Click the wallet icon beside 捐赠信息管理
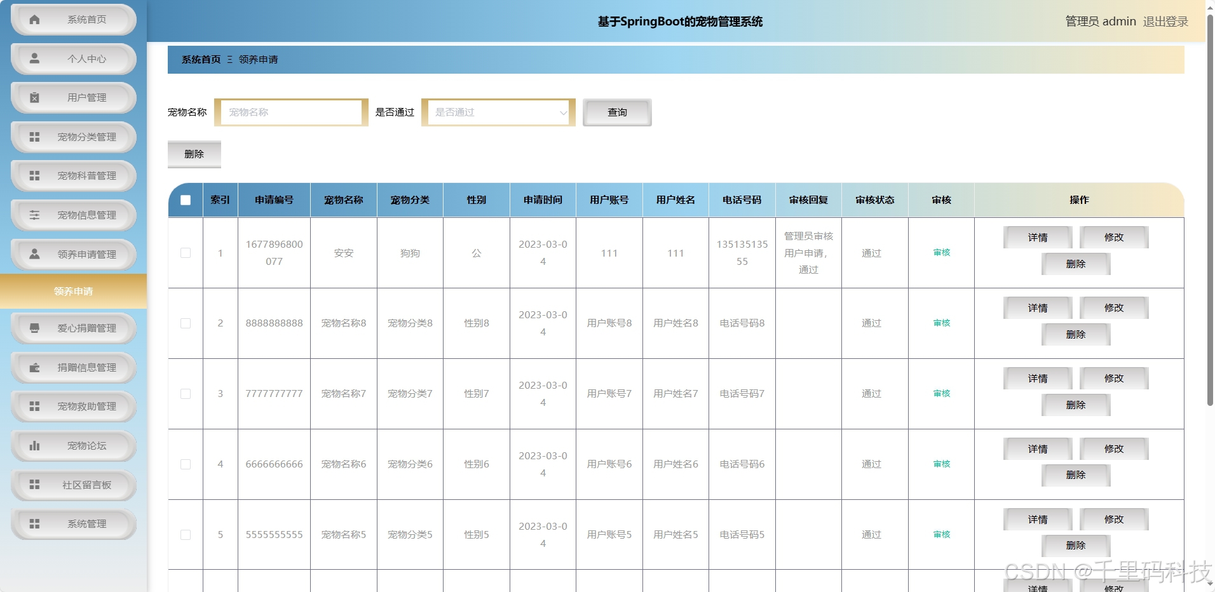Viewport: 1215px width, 592px height. point(35,368)
